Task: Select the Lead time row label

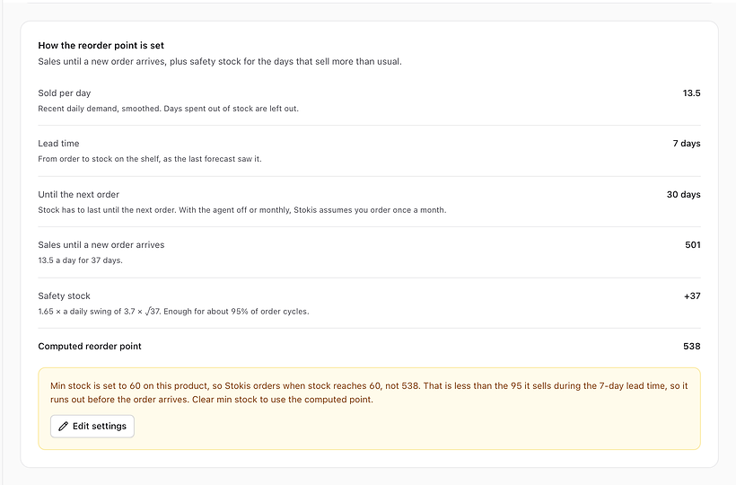Action: pos(58,143)
